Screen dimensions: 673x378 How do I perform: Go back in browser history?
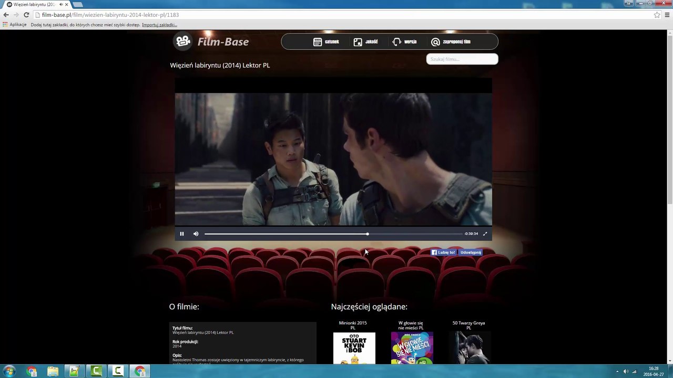pos(6,15)
